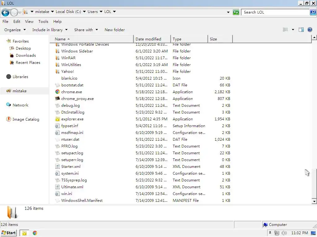Click the Users breadcrumb segment
This screenshot has width=317, height=237.
point(93,12)
